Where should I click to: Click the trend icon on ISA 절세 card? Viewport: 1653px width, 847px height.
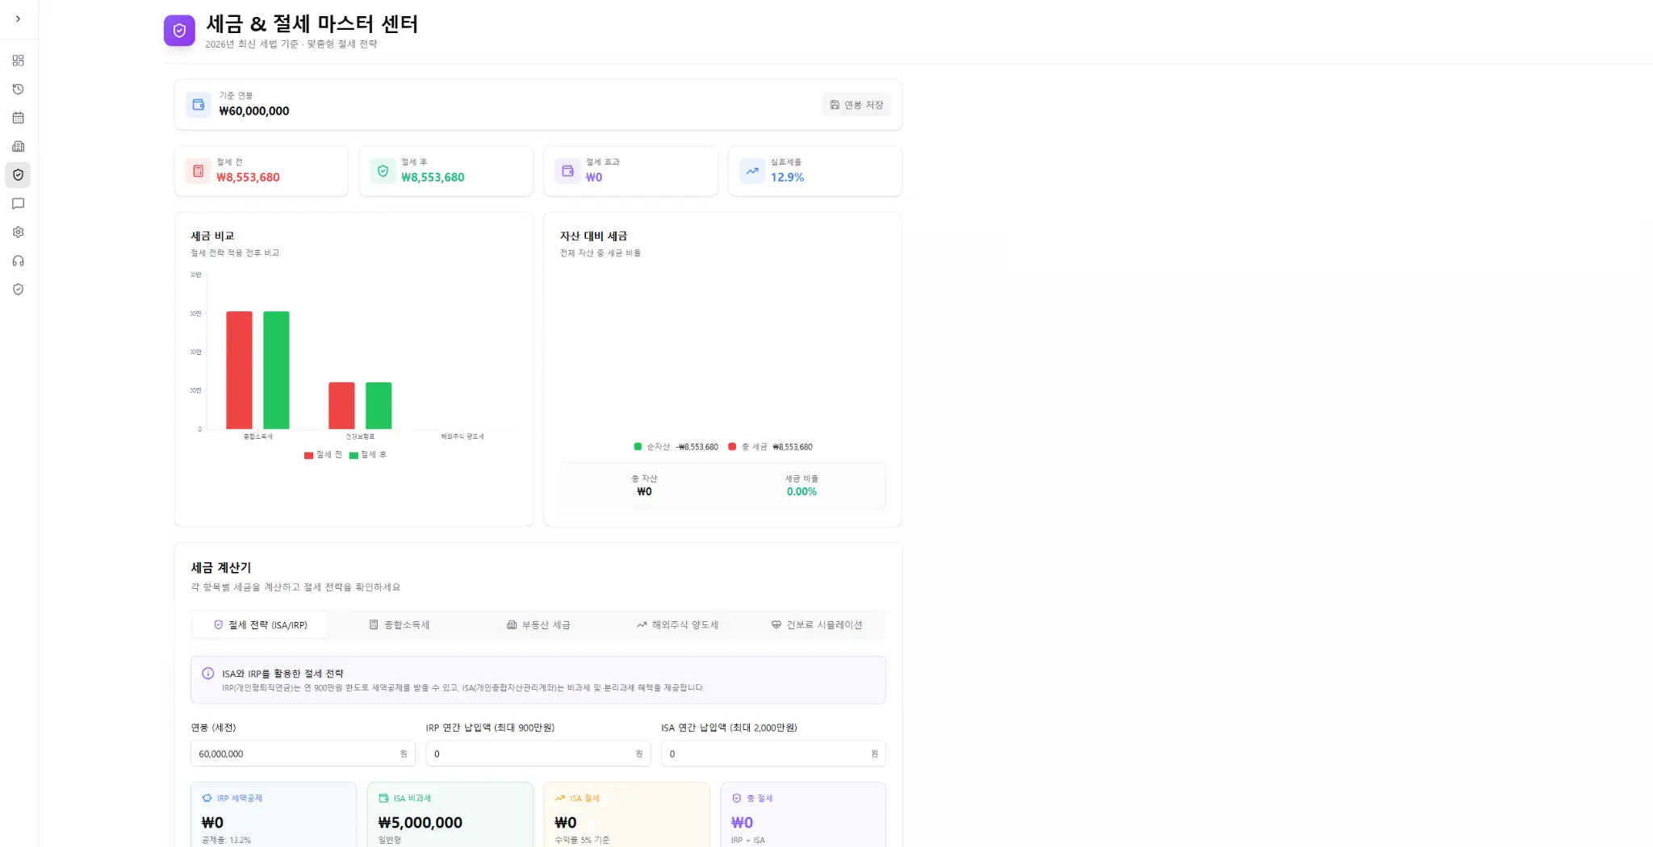pos(559,798)
